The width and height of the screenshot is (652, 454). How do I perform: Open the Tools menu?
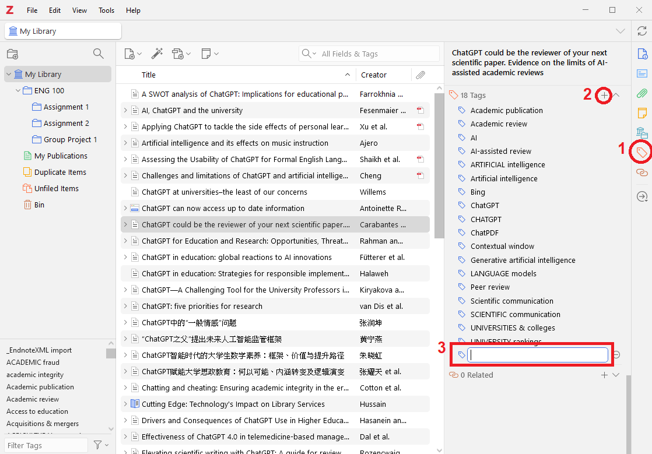106,10
